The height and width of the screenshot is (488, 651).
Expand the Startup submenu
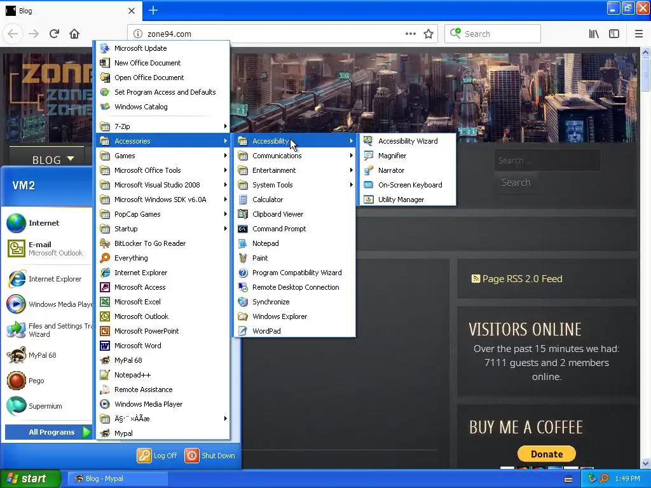[x=163, y=229]
